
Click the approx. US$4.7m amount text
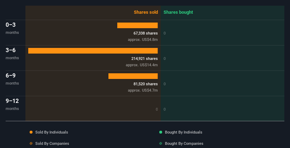143,90
